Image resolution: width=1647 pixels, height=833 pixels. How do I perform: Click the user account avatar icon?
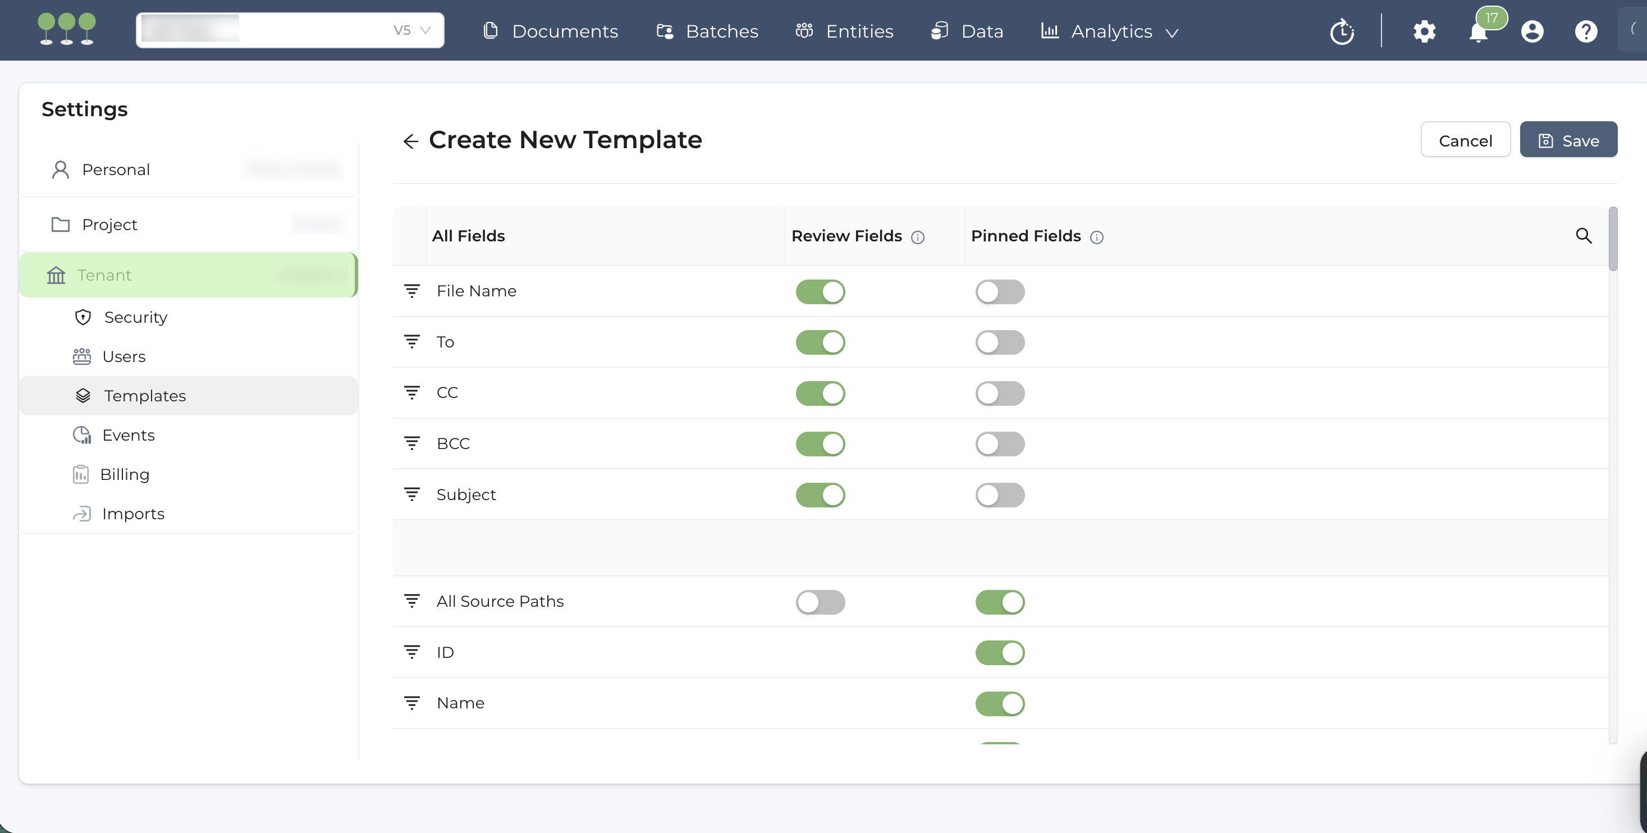[1532, 31]
